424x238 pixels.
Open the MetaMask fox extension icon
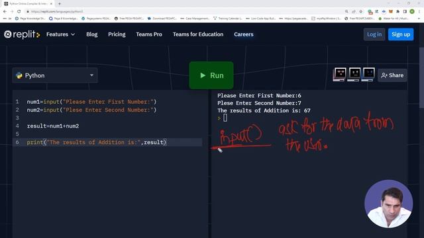[391, 12]
